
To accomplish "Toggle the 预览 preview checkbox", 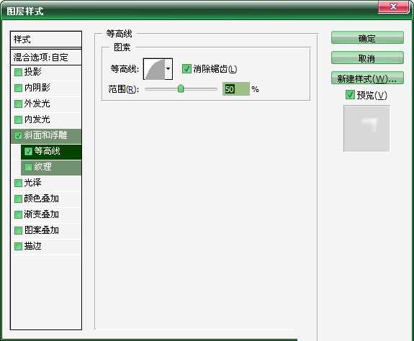I will 350,94.
